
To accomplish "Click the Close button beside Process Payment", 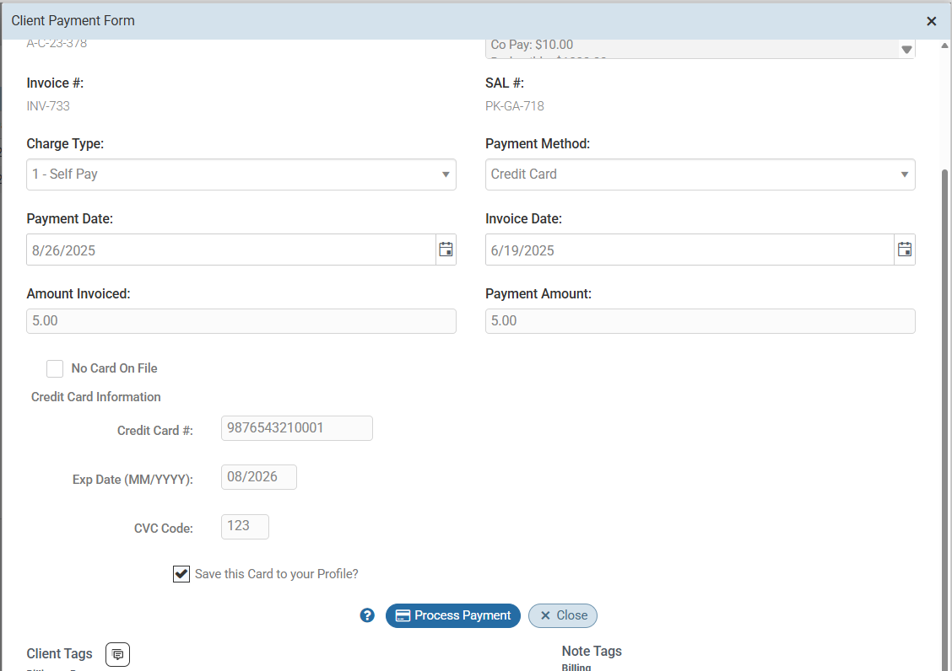I will tap(563, 615).
